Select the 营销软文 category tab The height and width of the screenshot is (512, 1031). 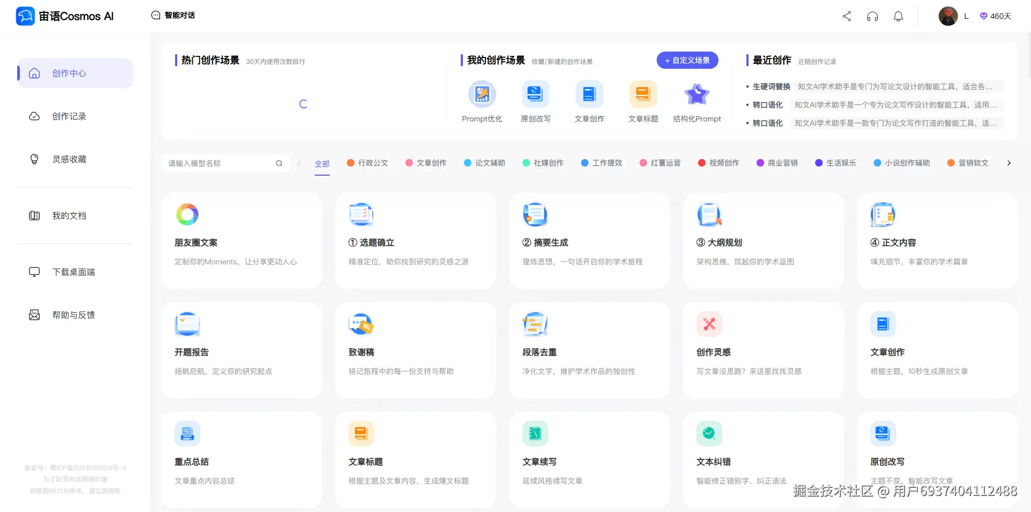[968, 163]
